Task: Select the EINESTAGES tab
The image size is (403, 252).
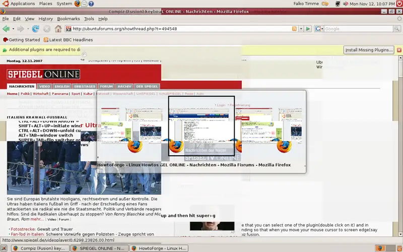Action: pyautogui.click(x=85, y=86)
